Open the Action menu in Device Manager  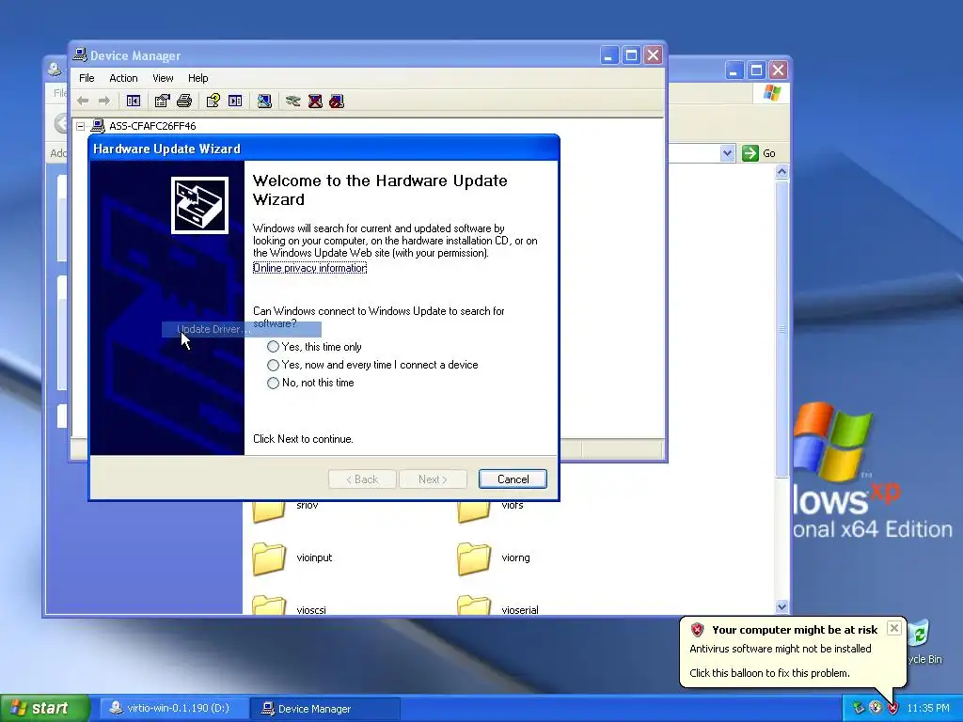pos(123,78)
